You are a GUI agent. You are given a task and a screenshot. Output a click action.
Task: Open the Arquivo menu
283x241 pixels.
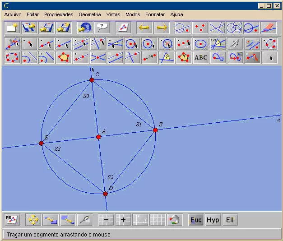(x=13, y=14)
